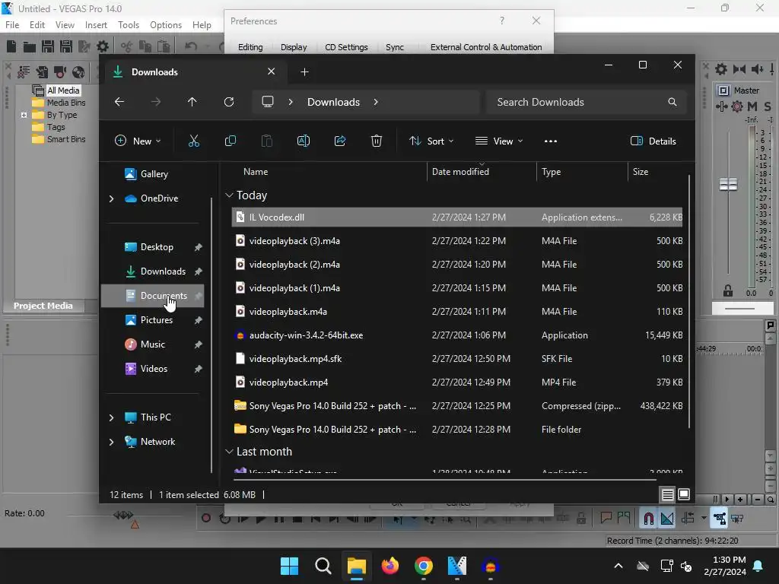Screen dimensions: 779x584
Task: Expand the Network node in sidebar
Action: [111, 442]
